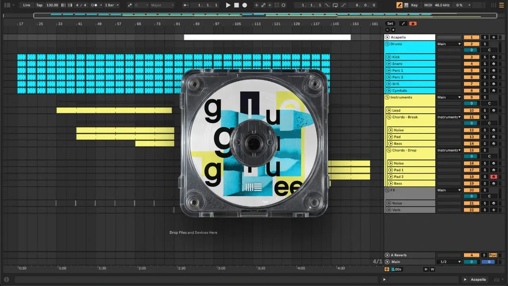This screenshot has width=508, height=286.
Task: Click the orange lock envelopes icon
Action: coord(413,23)
